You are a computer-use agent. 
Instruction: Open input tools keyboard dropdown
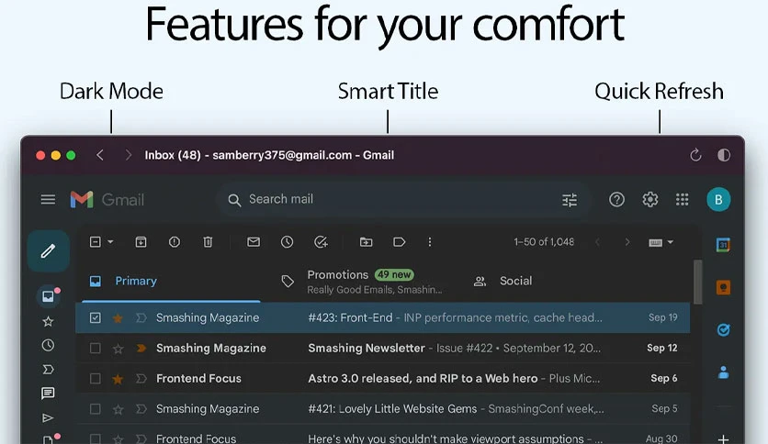(x=661, y=242)
